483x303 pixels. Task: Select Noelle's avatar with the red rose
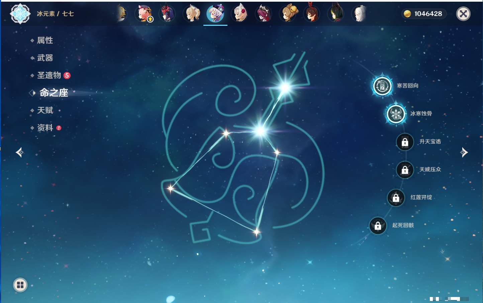[239, 14]
